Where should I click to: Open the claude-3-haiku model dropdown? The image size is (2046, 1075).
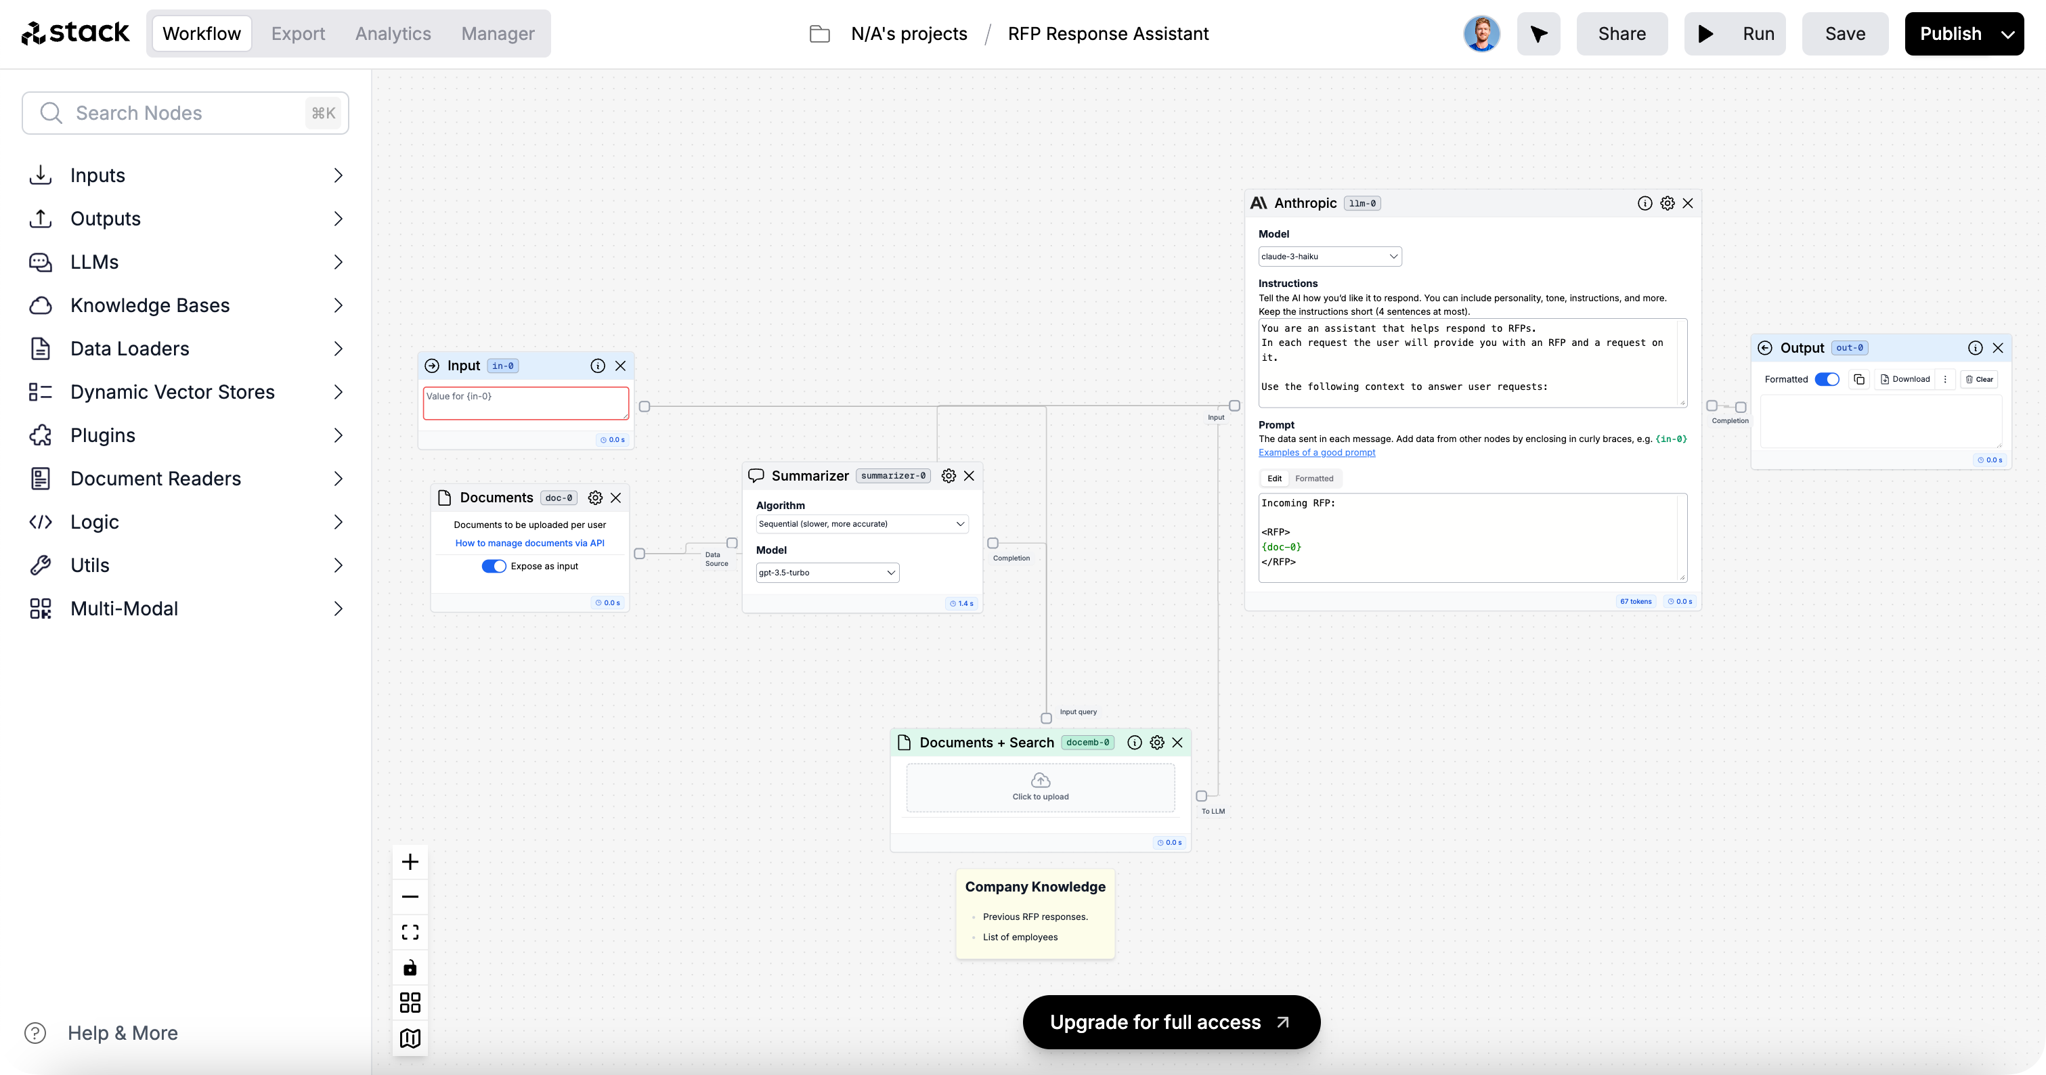1329,257
